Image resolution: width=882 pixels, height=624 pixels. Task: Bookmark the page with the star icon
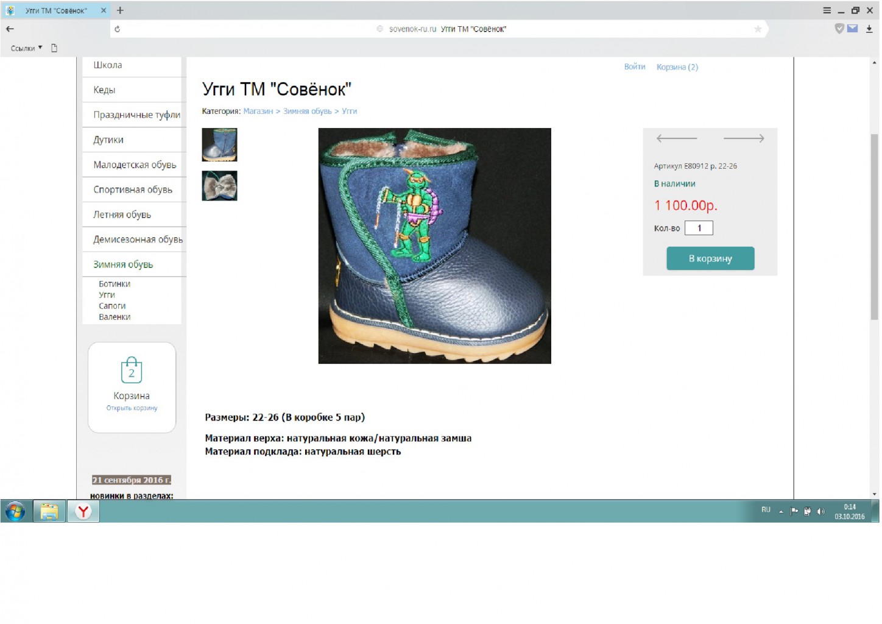click(758, 29)
